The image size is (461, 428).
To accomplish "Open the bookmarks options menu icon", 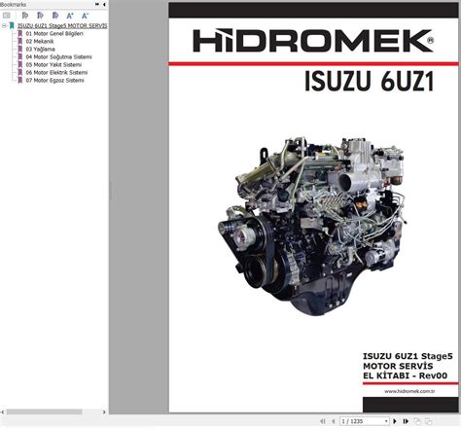I will pyautogui.click(x=7, y=16).
